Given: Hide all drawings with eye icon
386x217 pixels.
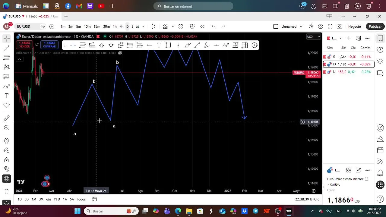Looking at the screenshot, I should tap(7, 169).
